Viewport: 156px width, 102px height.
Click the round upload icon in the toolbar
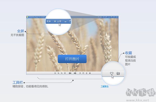pos(90,73)
